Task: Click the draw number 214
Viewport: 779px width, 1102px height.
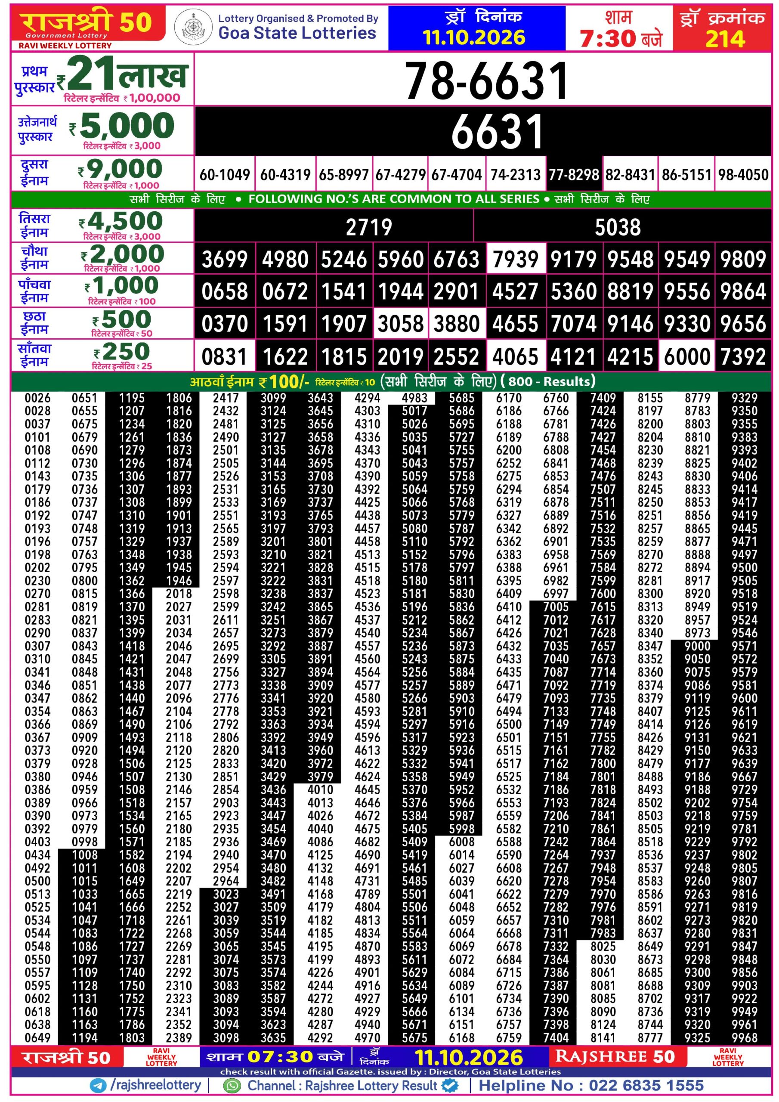Action: (x=725, y=38)
